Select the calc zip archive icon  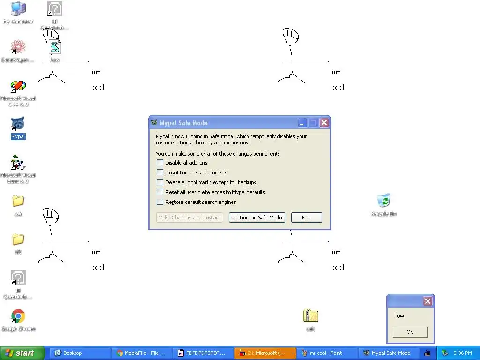[x=310, y=315]
